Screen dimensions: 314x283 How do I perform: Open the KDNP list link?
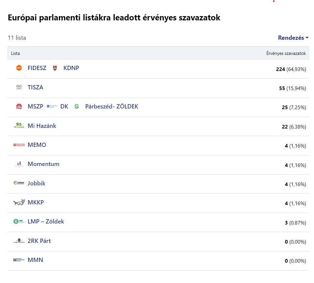71,68
